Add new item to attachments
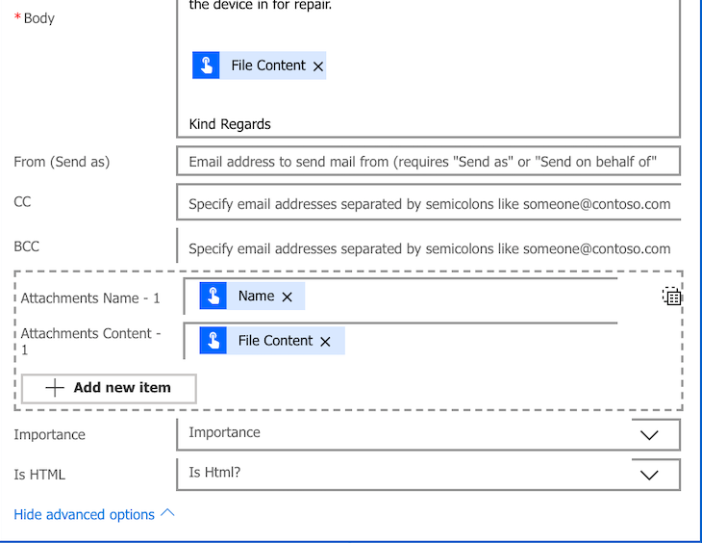 pos(109,388)
